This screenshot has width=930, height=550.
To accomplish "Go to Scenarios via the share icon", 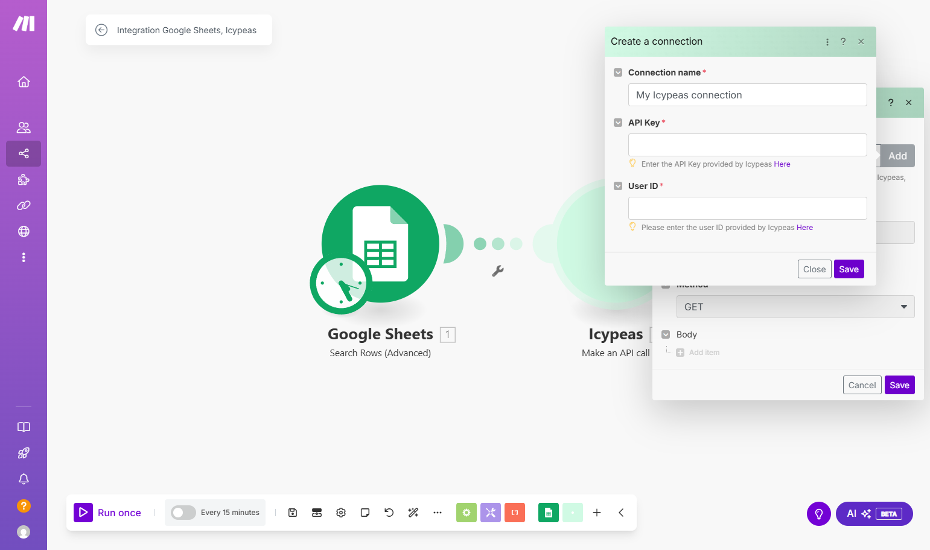I will point(24,153).
